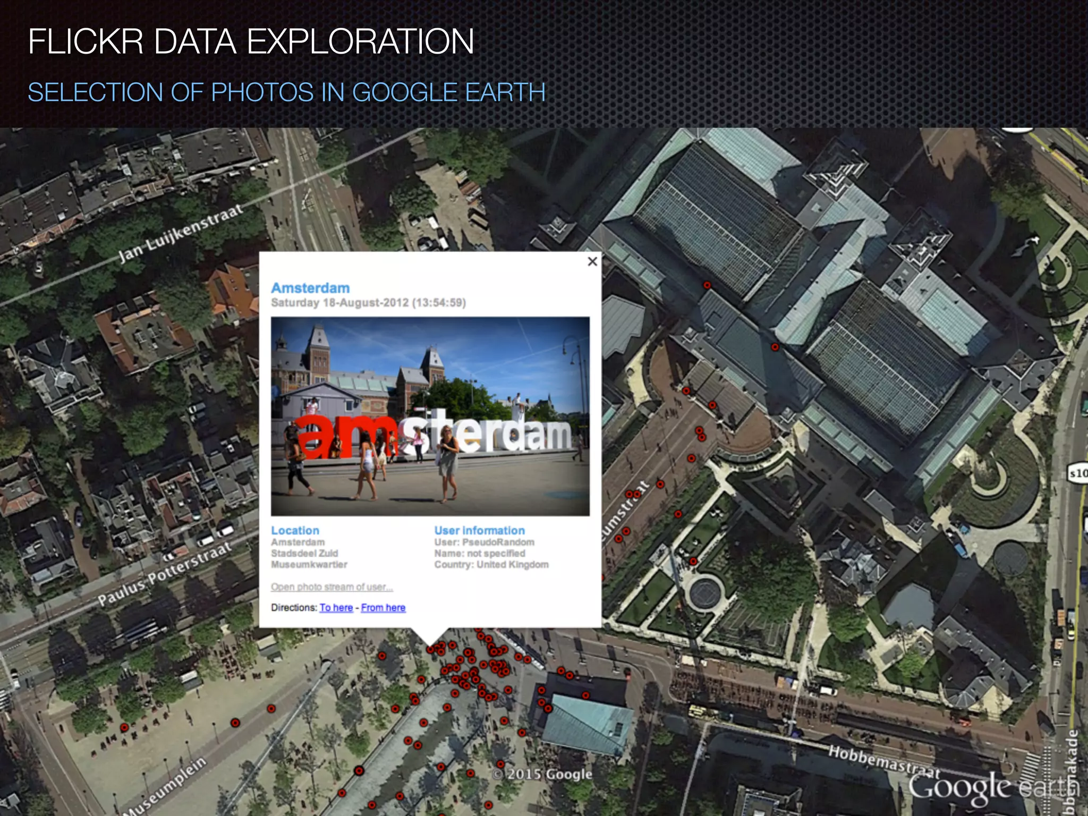Select the 'Museumkwartier' location text
The height and width of the screenshot is (816, 1088).
[x=309, y=564]
